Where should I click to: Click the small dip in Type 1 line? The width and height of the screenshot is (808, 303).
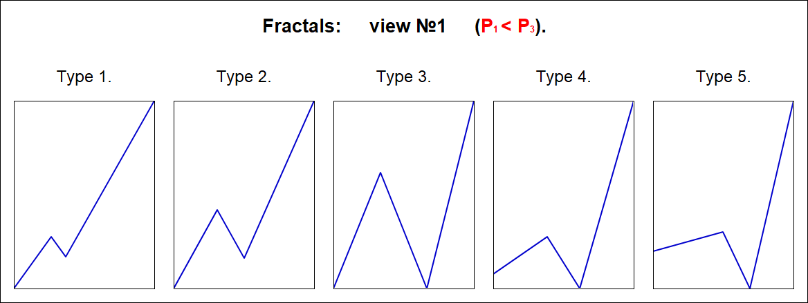point(66,256)
